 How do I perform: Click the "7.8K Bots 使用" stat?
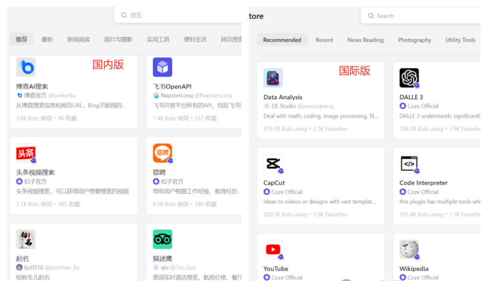pyautogui.click(x=34, y=118)
